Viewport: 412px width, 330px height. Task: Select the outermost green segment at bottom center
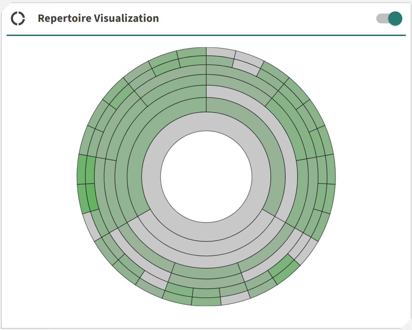tap(206, 301)
